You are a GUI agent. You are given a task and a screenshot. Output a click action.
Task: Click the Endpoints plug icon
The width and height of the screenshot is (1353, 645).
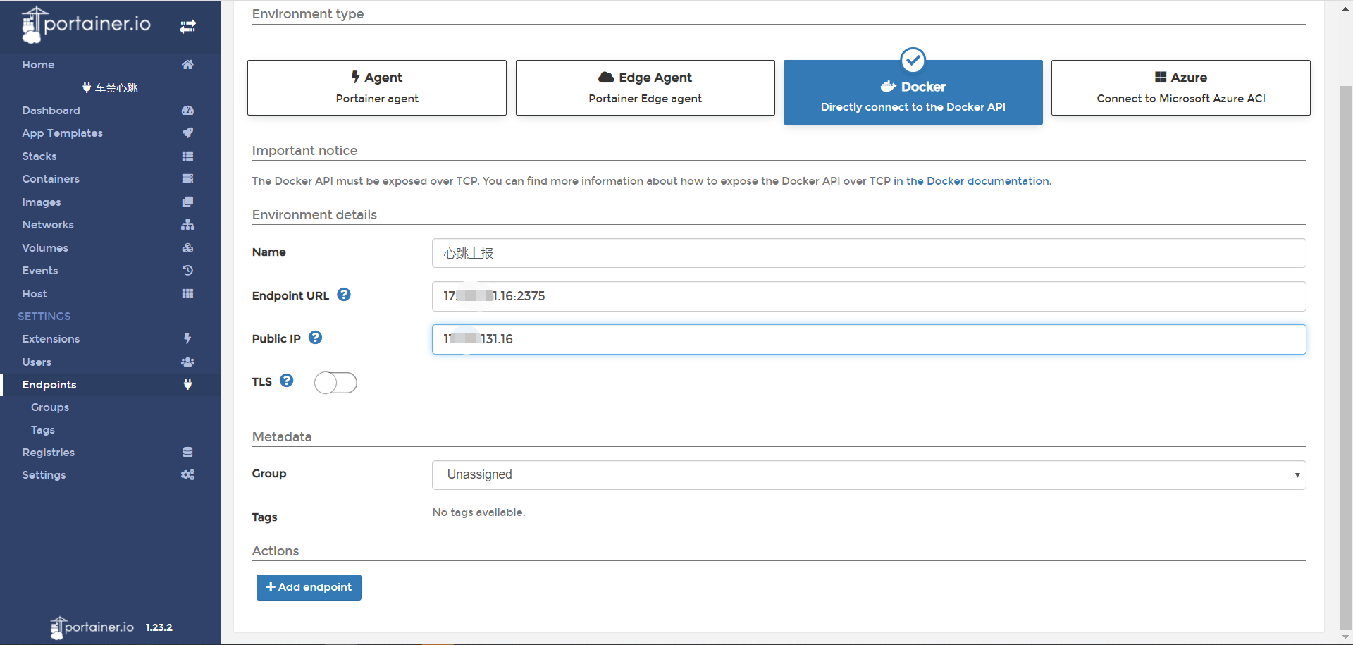[x=187, y=385]
